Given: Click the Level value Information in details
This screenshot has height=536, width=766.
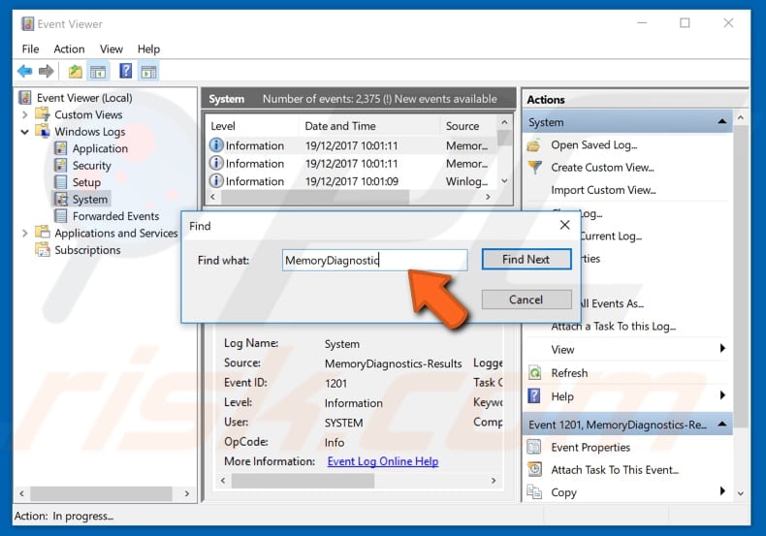Looking at the screenshot, I should click(354, 403).
